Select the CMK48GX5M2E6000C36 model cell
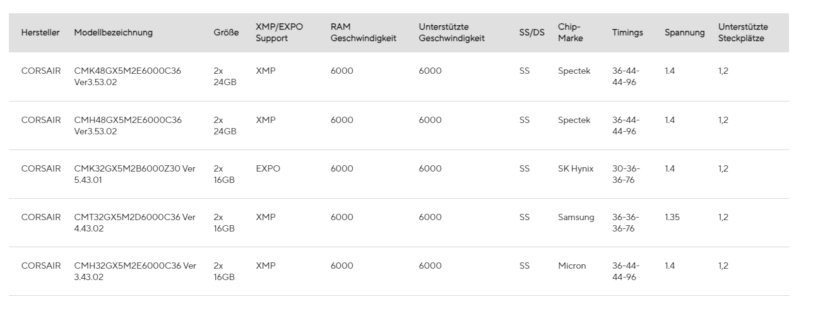This screenshot has width=813, height=316. tap(128, 76)
